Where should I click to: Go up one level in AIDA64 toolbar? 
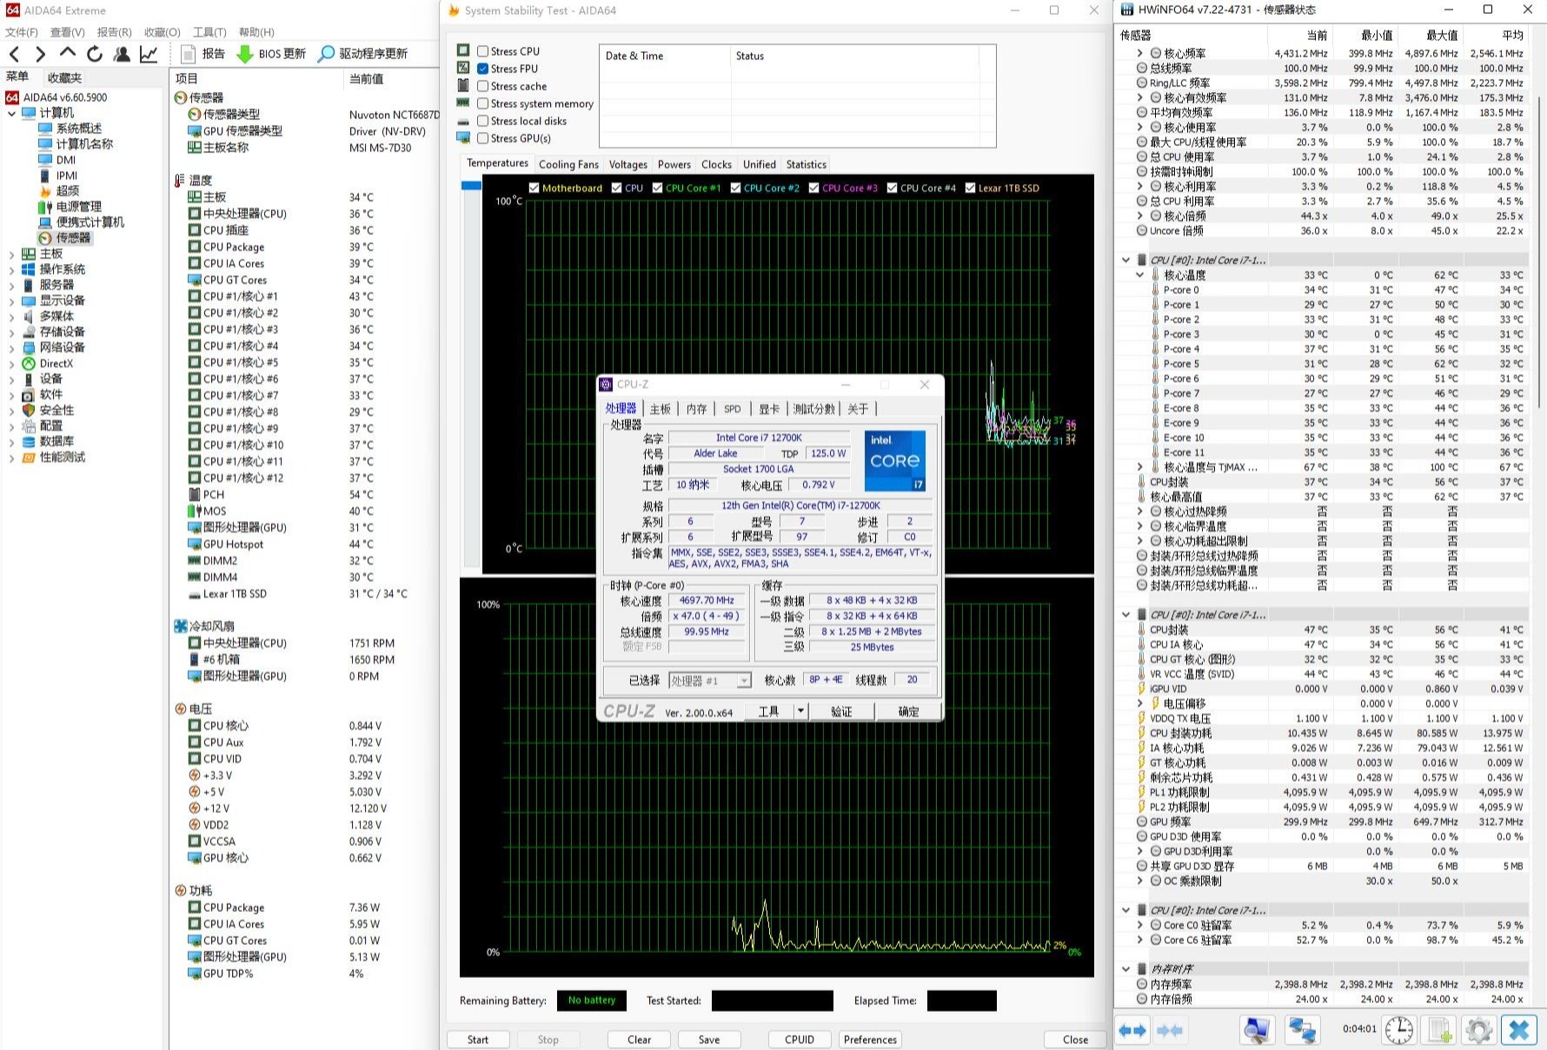(67, 54)
